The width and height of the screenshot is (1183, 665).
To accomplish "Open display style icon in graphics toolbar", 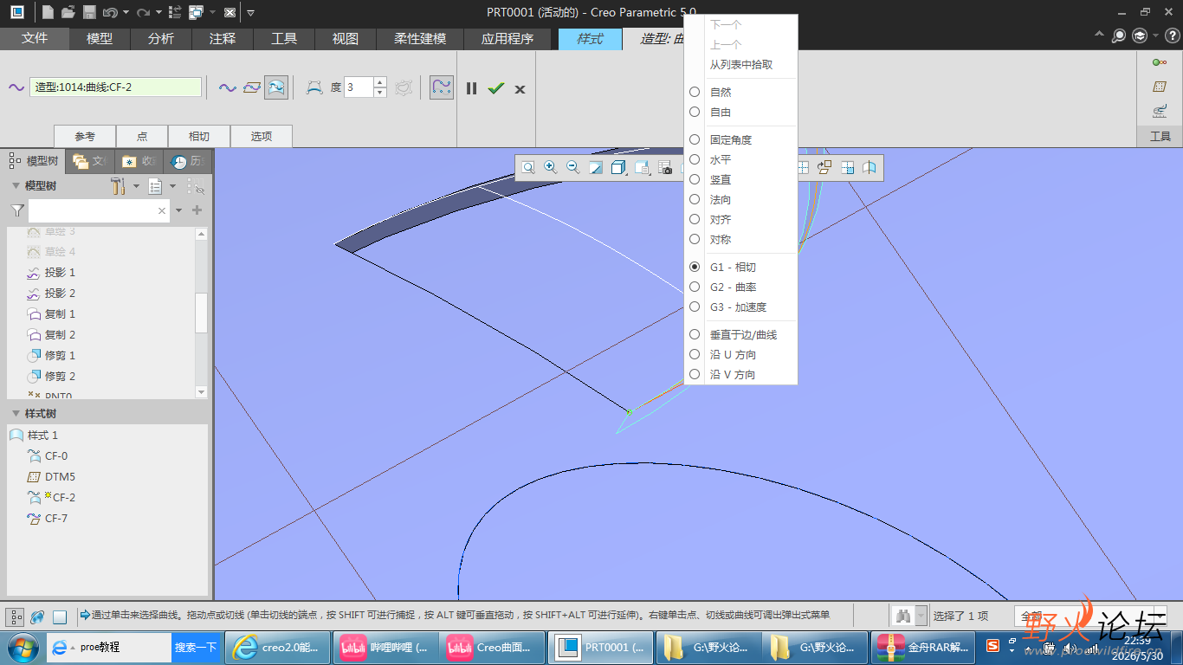I will point(596,167).
